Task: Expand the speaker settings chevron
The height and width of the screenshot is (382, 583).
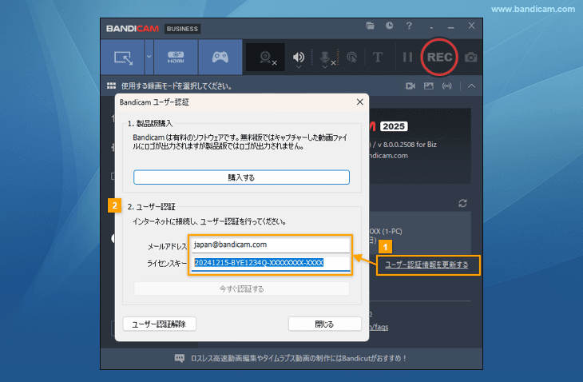Action: pos(298,67)
